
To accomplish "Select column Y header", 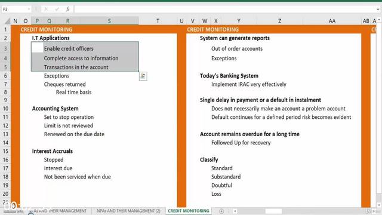I will (239, 21).
